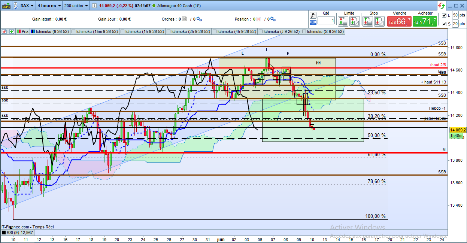This screenshot has width=467, height=243.
Task: Select the Prix indicator tab
Action: [x=22, y=32]
